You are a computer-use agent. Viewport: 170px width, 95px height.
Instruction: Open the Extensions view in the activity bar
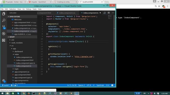tap(3, 40)
